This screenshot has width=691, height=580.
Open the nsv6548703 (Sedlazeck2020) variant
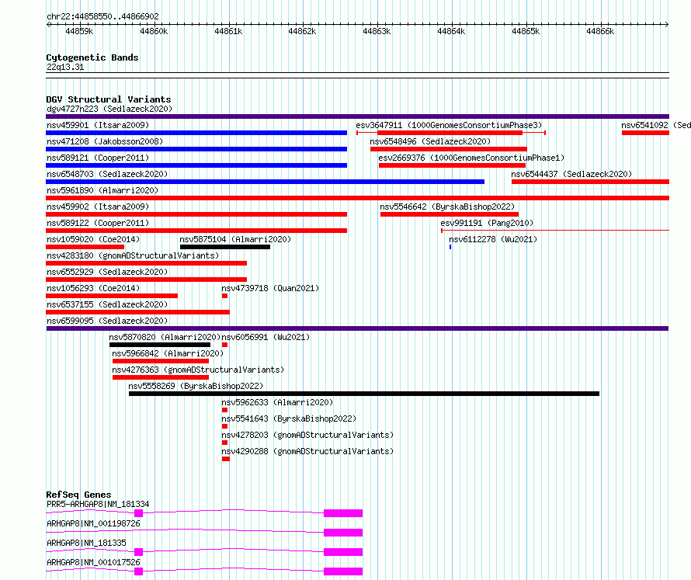[x=107, y=174]
